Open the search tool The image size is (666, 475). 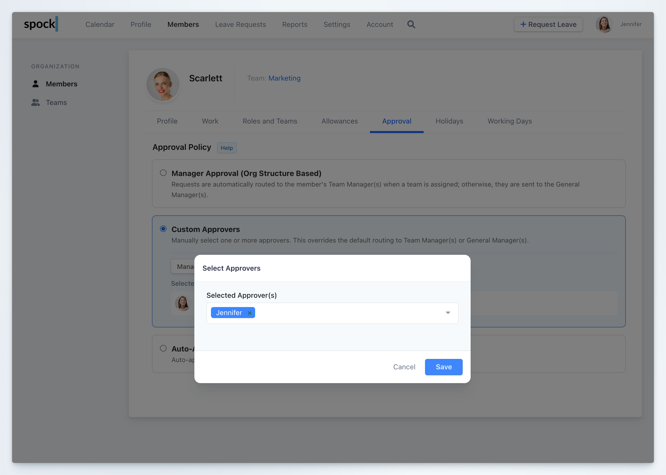[x=411, y=24]
